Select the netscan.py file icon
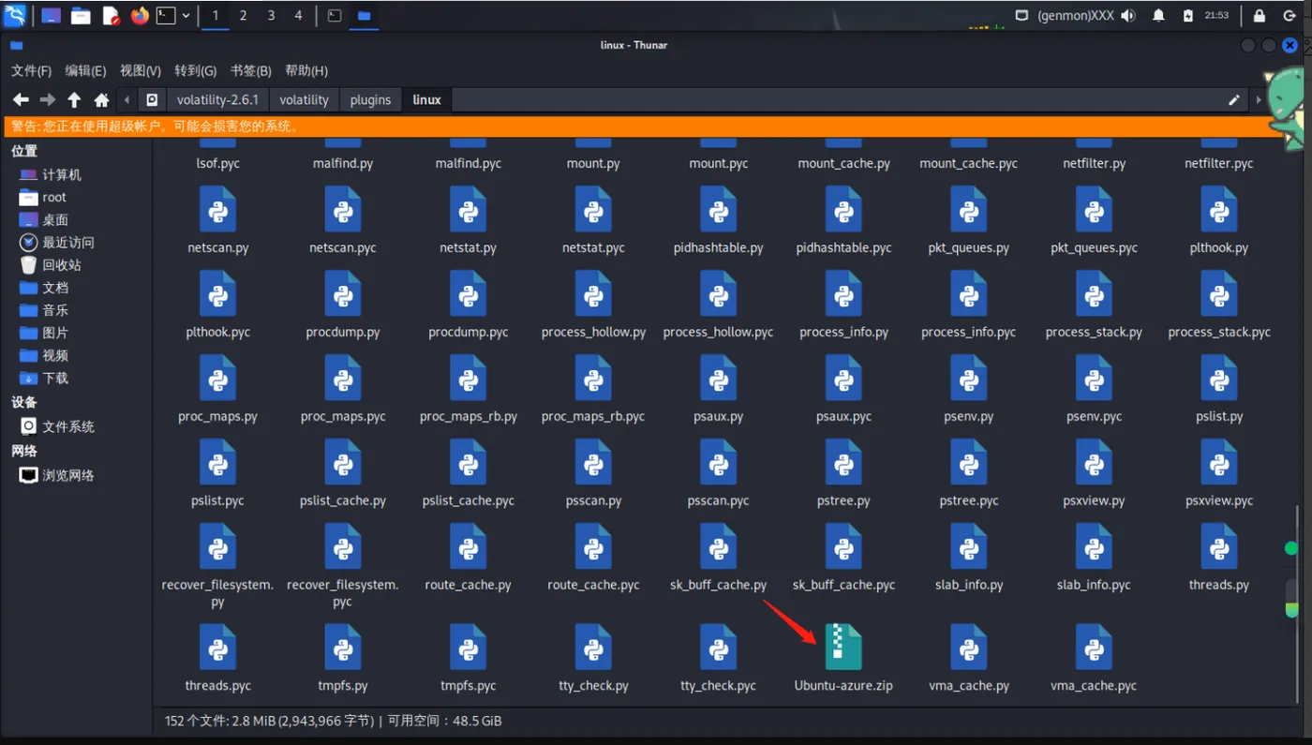Image resolution: width=1312 pixels, height=745 pixels. click(218, 209)
